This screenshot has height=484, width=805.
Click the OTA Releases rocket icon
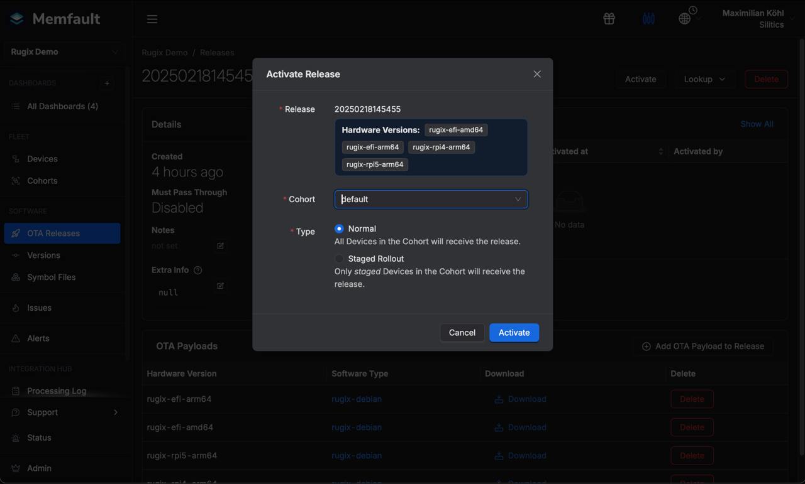[15, 233]
